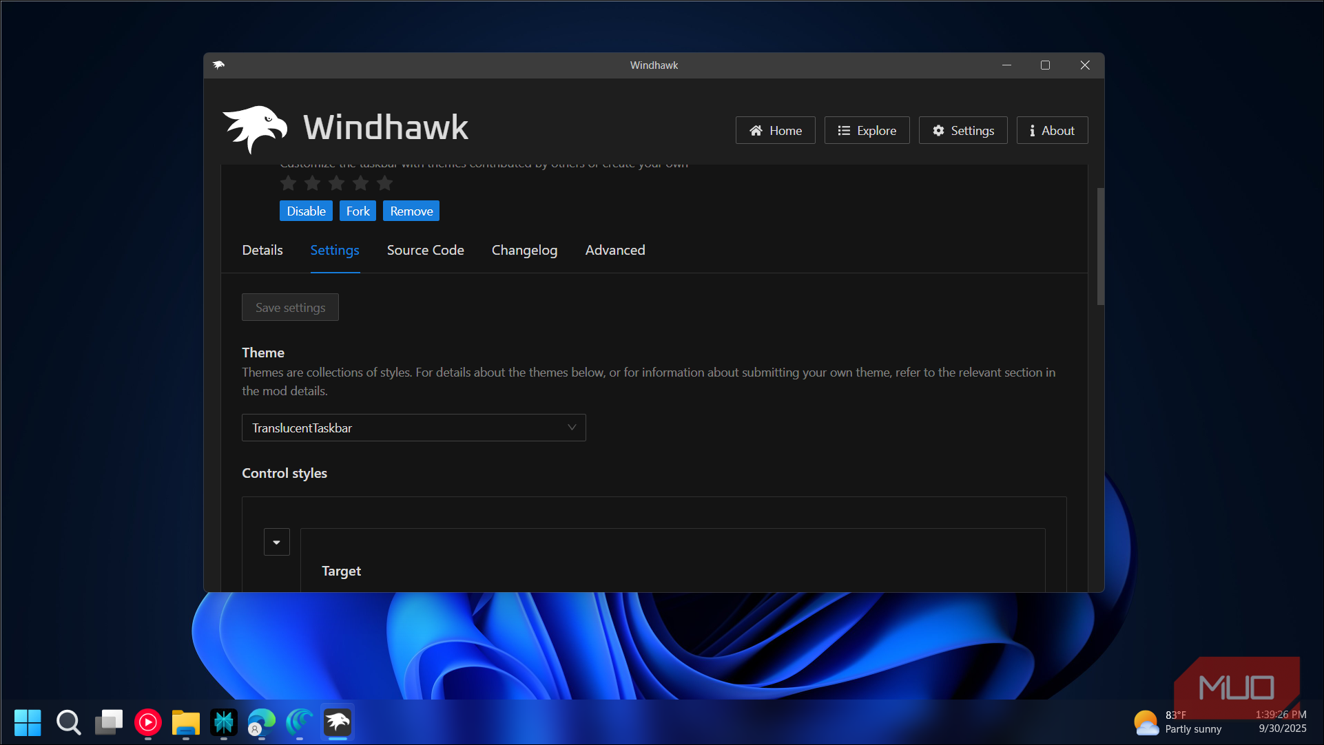
Task: Click the 'Target' field label
Action: tap(341, 571)
